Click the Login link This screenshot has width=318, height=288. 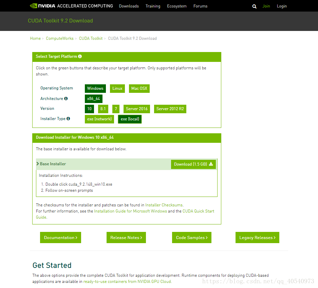282,6
